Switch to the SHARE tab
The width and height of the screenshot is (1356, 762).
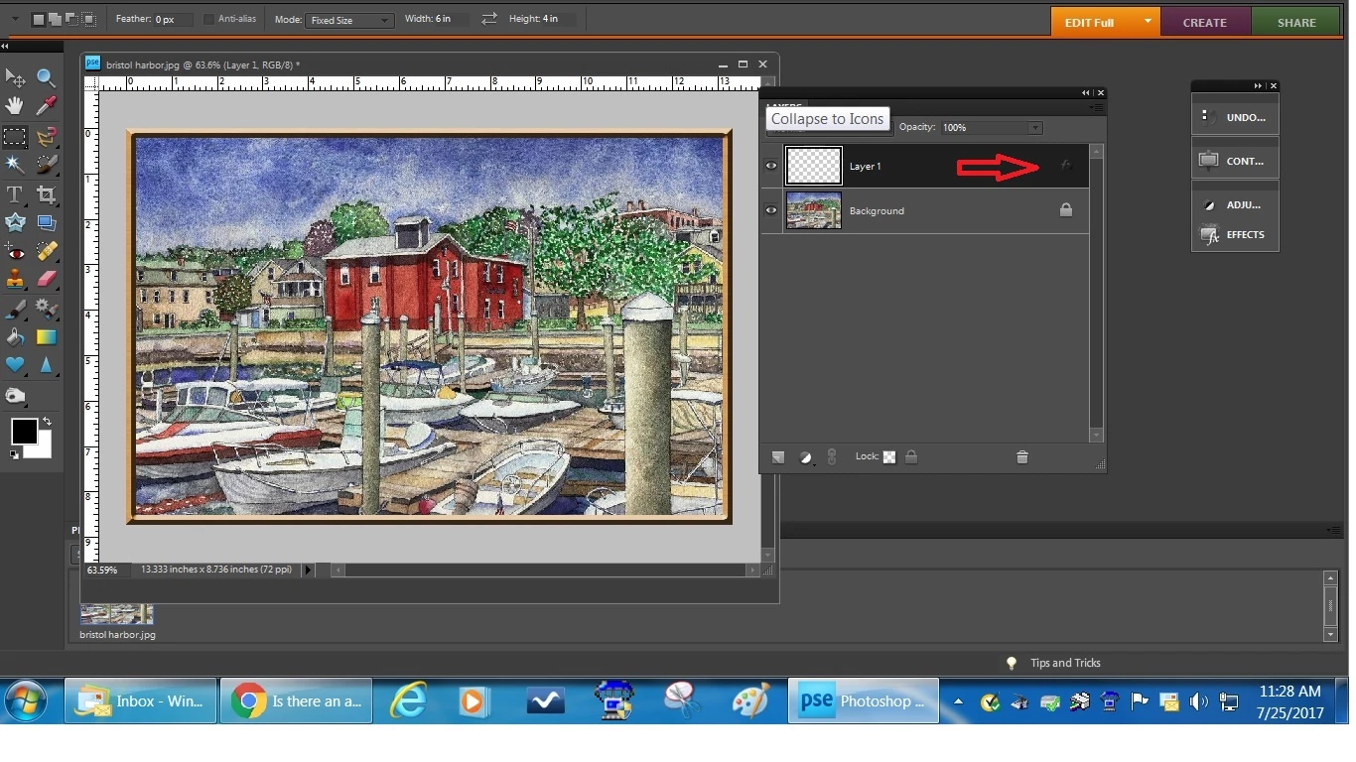[x=1297, y=22]
